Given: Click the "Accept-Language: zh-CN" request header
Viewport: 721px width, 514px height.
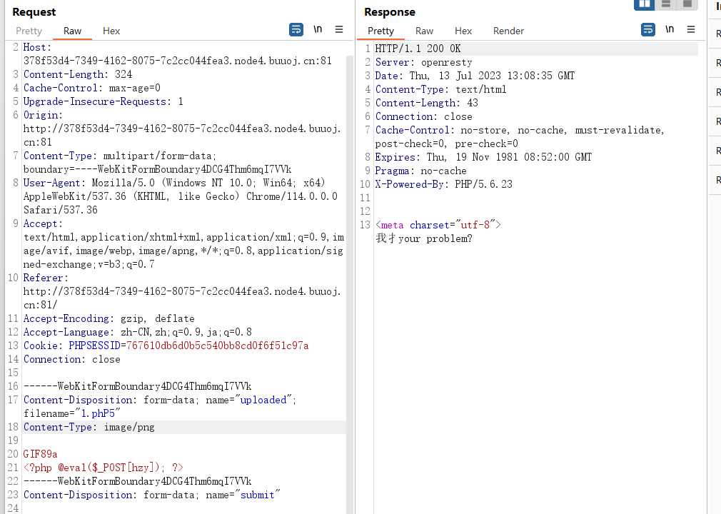Looking at the screenshot, I should point(138,333).
